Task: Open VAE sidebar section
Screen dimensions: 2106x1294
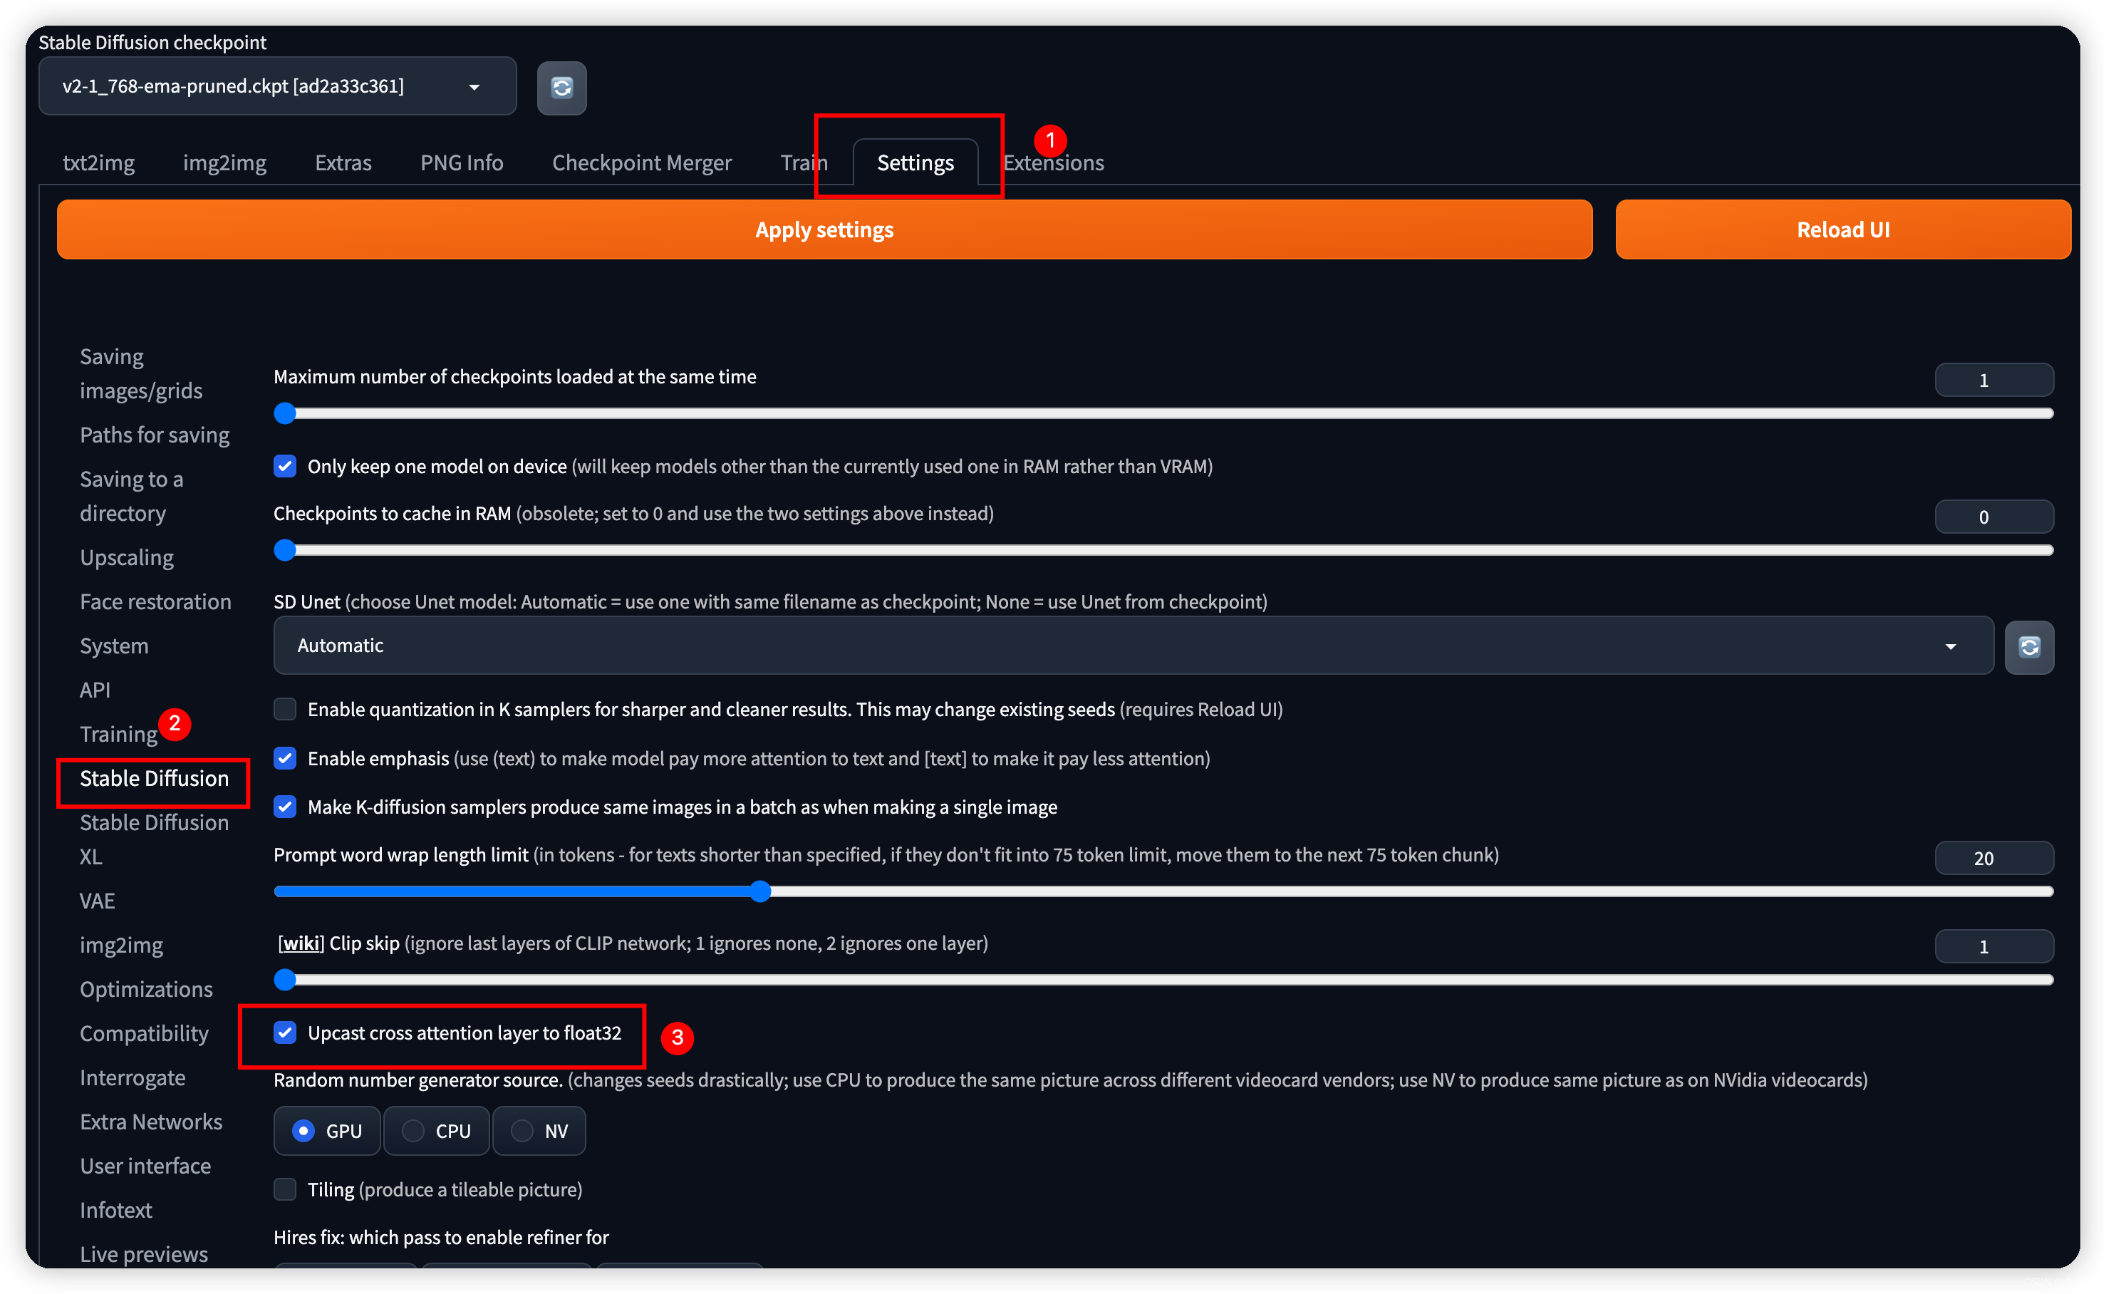Action: pyautogui.click(x=95, y=900)
